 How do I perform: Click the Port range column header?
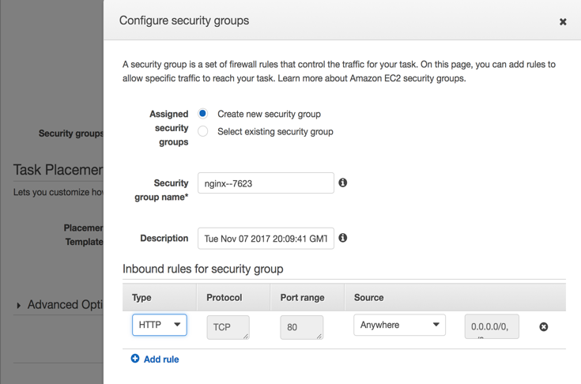click(302, 298)
